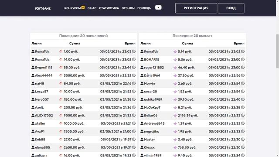The width and height of the screenshot is (279, 157).
Task: Select the Darja1964 login entry
Action: 152,75
